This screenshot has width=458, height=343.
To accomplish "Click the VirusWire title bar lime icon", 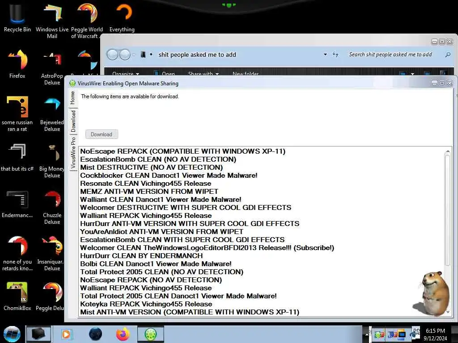I will [x=72, y=84].
